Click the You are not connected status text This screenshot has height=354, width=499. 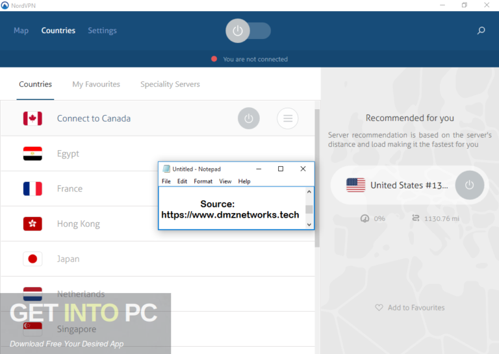point(255,59)
